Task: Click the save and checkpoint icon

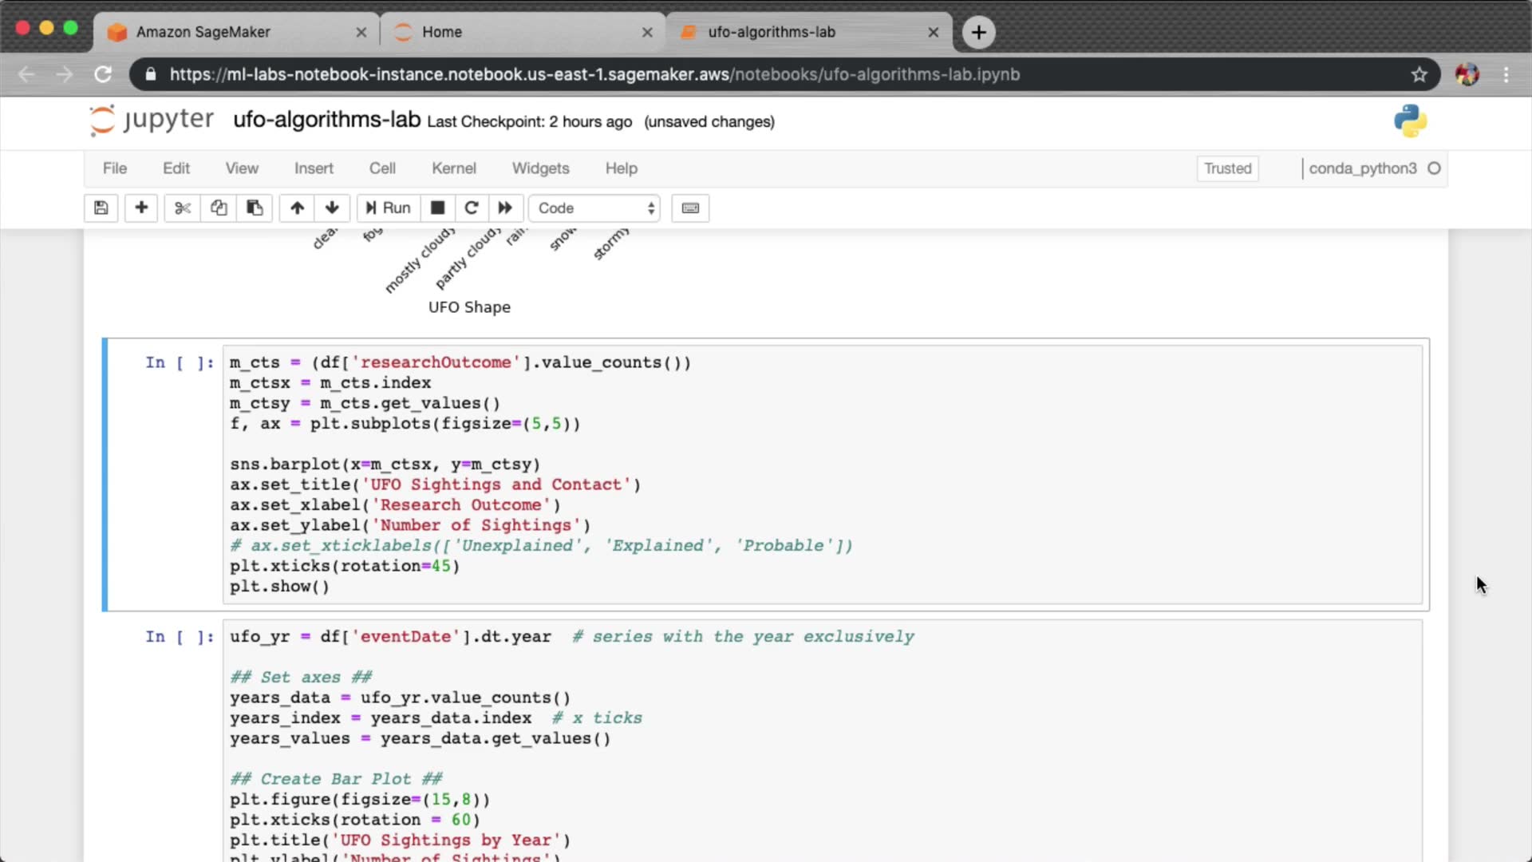Action: click(x=101, y=208)
